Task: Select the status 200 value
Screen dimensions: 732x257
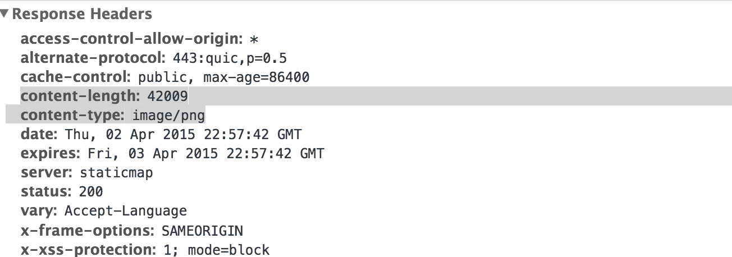Action: (91, 191)
